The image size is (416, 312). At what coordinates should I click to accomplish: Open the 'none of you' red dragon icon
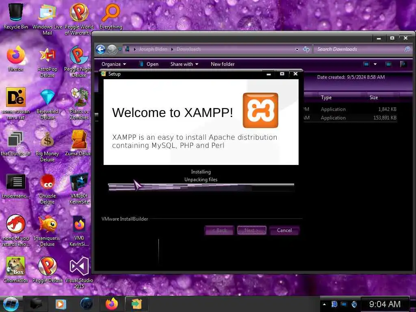pyautogui.click(x=16, y=230)
